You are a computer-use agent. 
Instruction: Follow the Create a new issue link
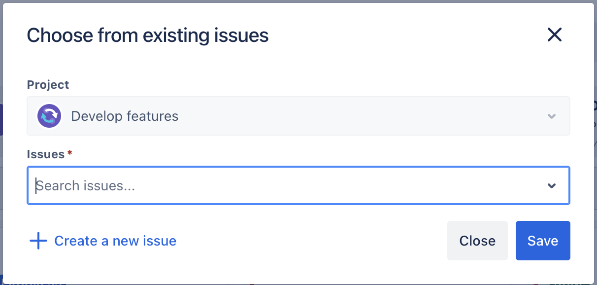tap(115, 241)
